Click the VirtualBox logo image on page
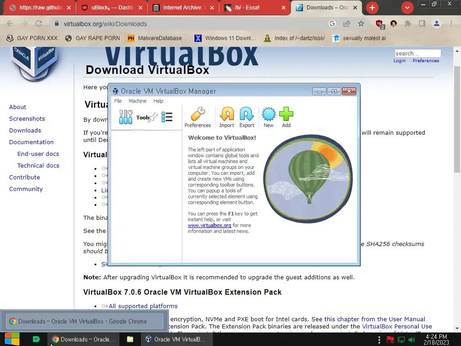Image resolution: width=461 pixels, height=346 pixels. tap(35, 63)
